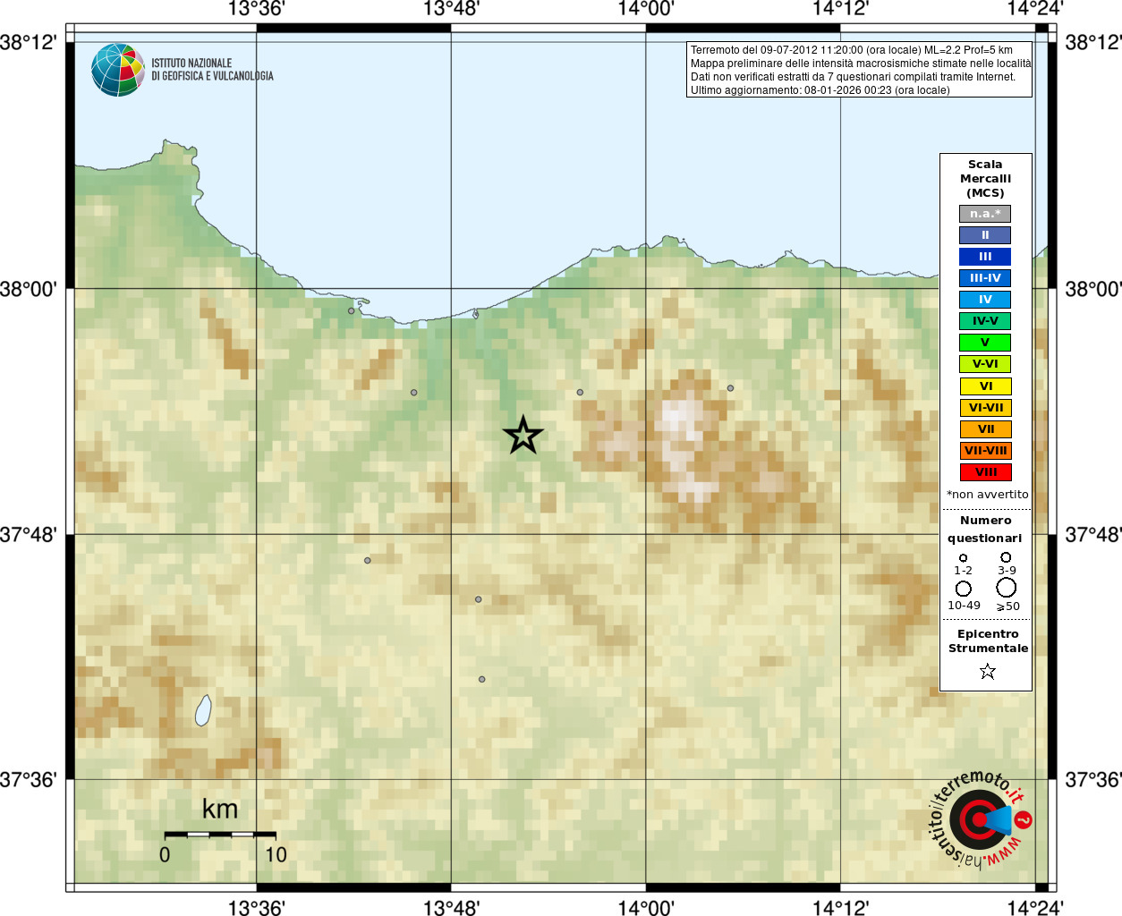
Task: Click the INGV globe logo
Action: (118, 70)
